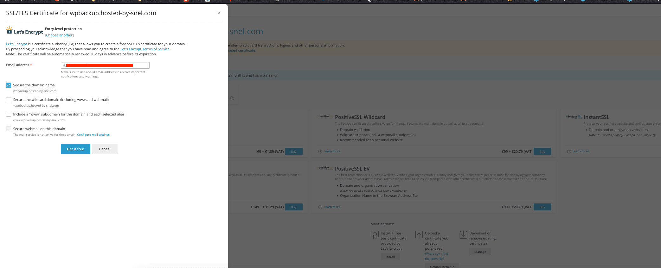Click the PositiveSSL Wildcard logo
661x268 pixels.
pyautogui.click(x=325, y=117)
